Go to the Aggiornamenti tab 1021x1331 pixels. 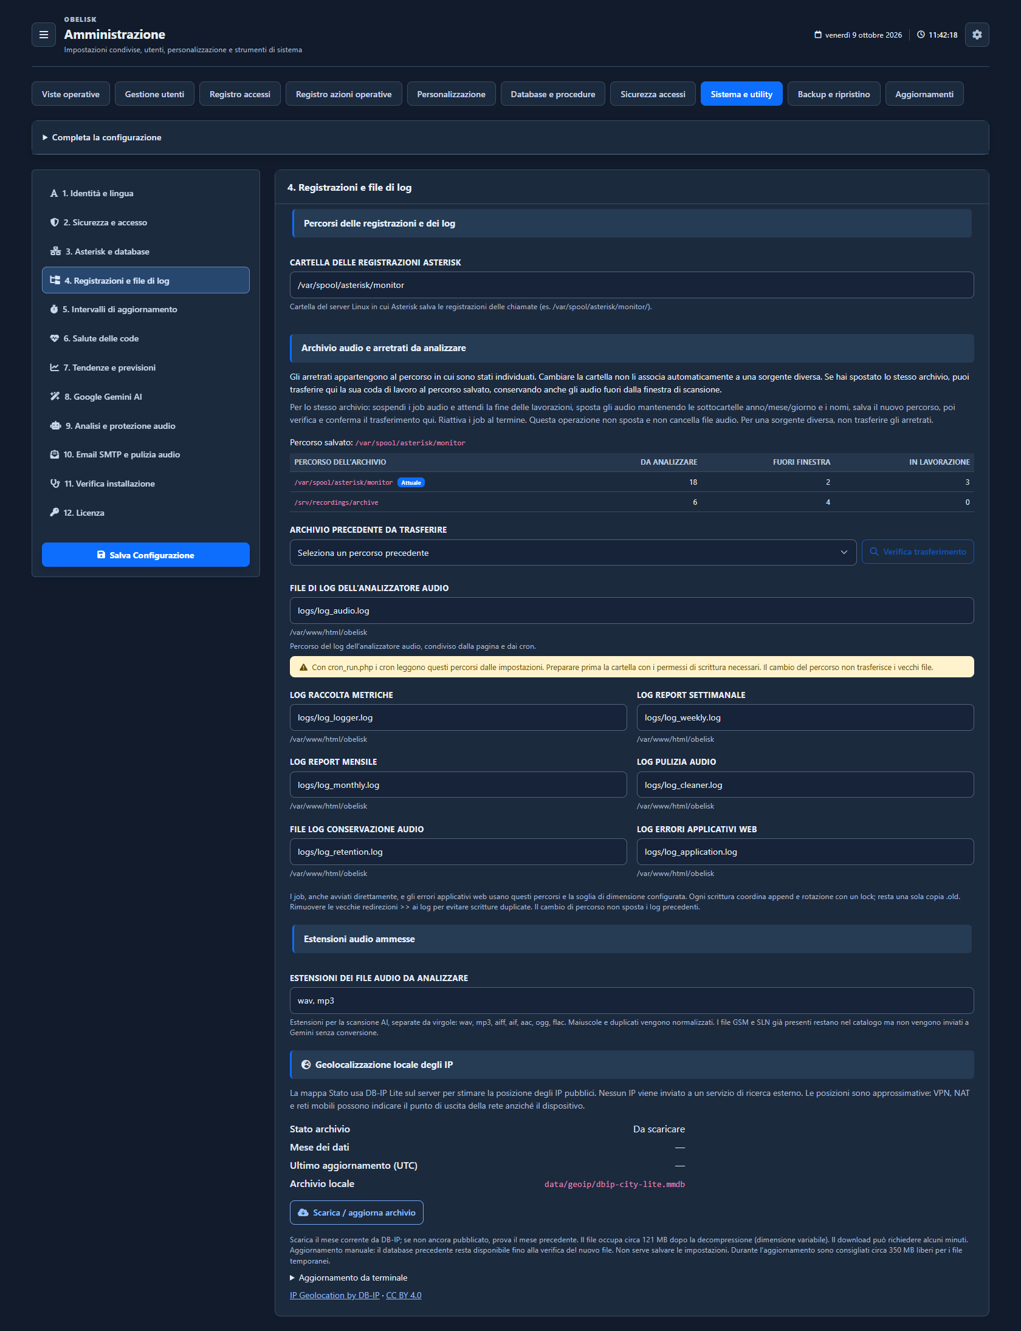tap(924, 94)
